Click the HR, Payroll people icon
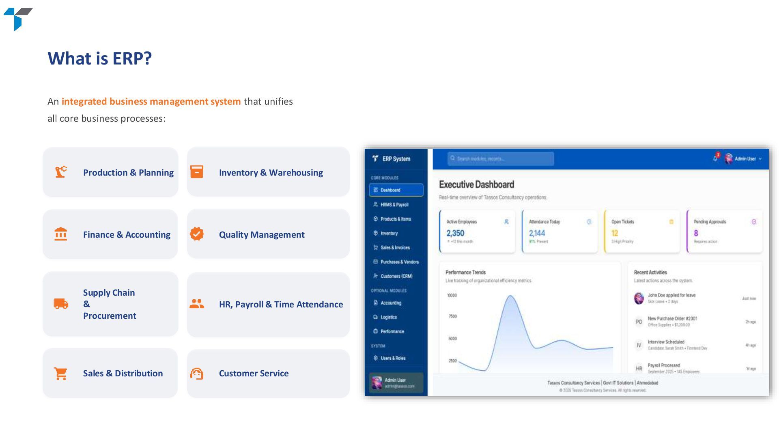 tap(197, 304)
